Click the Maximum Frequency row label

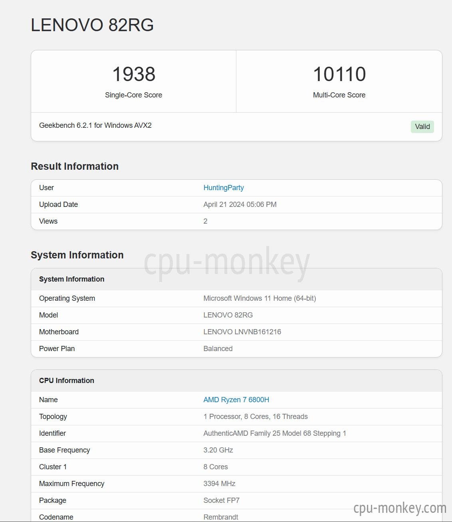pos(72,484)
